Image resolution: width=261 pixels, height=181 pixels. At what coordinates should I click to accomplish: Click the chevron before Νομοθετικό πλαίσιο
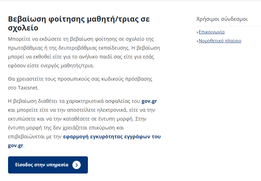click(x=197, y=41)
